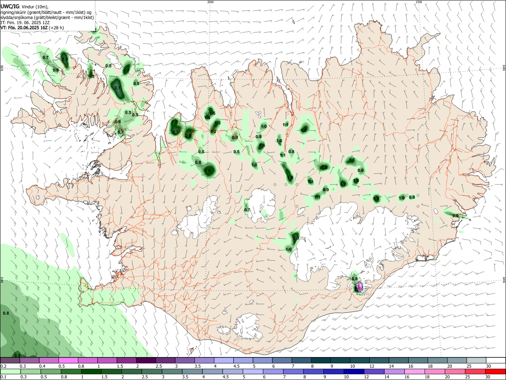Select bottom legend swatch between 8 and 9
Screen dimensions: 506x380
[x=313, y=371]
